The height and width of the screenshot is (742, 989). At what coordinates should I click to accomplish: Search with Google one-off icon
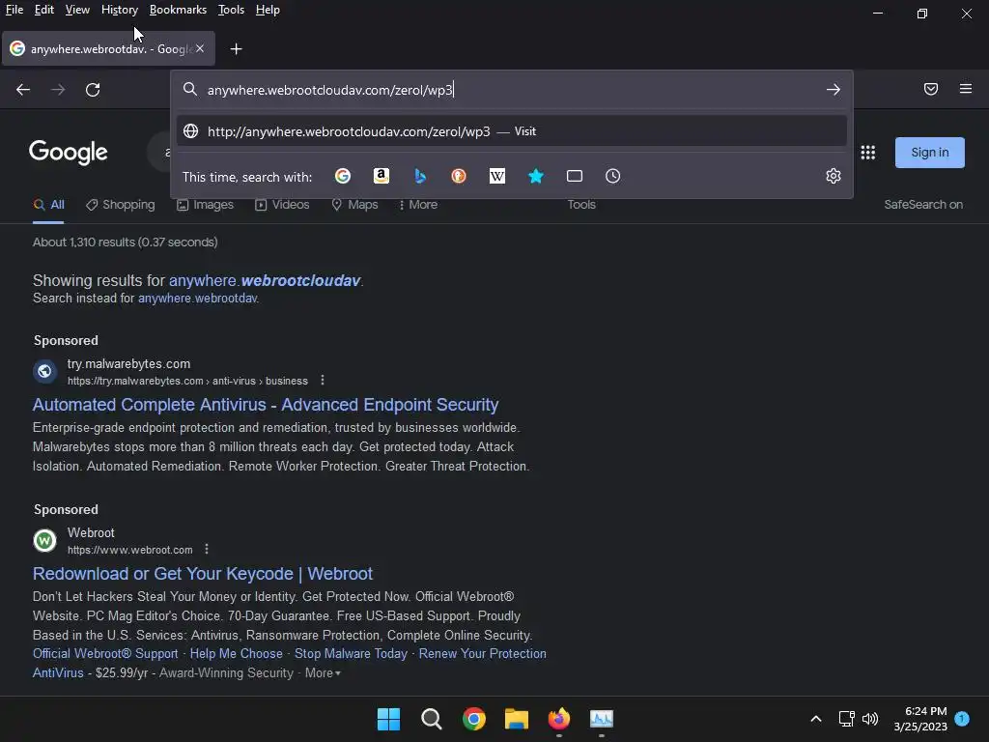coord(343,176)
